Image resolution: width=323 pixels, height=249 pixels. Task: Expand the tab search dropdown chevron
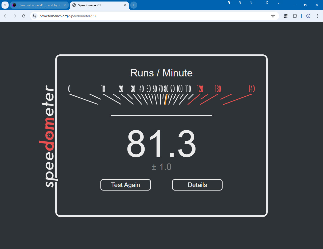point(5,5)
